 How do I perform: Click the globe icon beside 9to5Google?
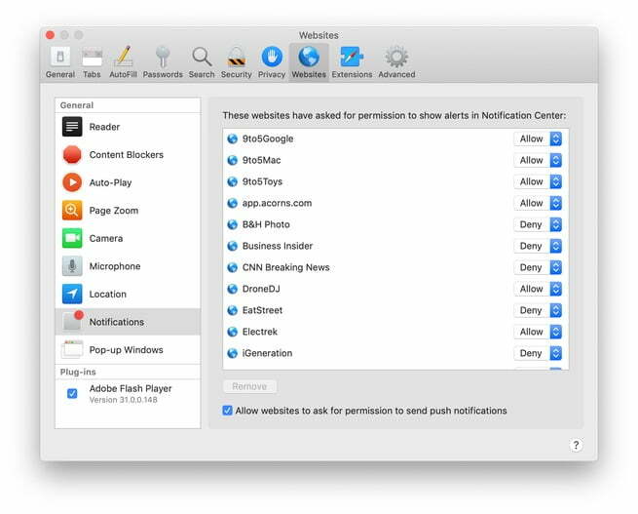point(233,138)
